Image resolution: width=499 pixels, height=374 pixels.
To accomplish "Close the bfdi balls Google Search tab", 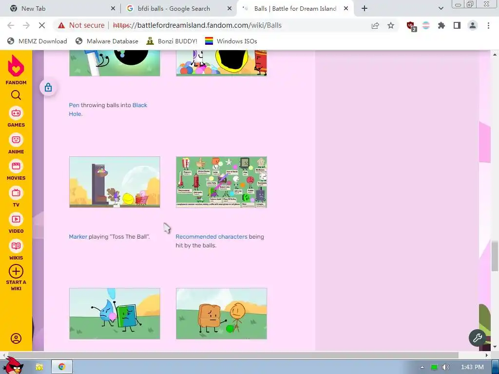I will pyautogui.click(x=229, y=9).
